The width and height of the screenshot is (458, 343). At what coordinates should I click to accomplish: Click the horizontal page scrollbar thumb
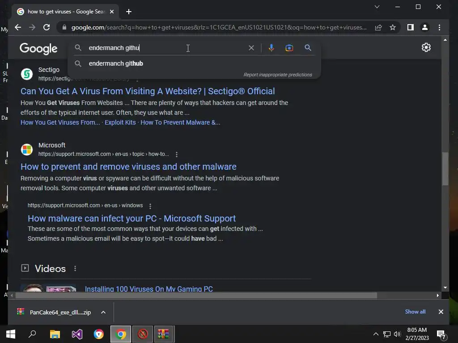click(196, 296)
